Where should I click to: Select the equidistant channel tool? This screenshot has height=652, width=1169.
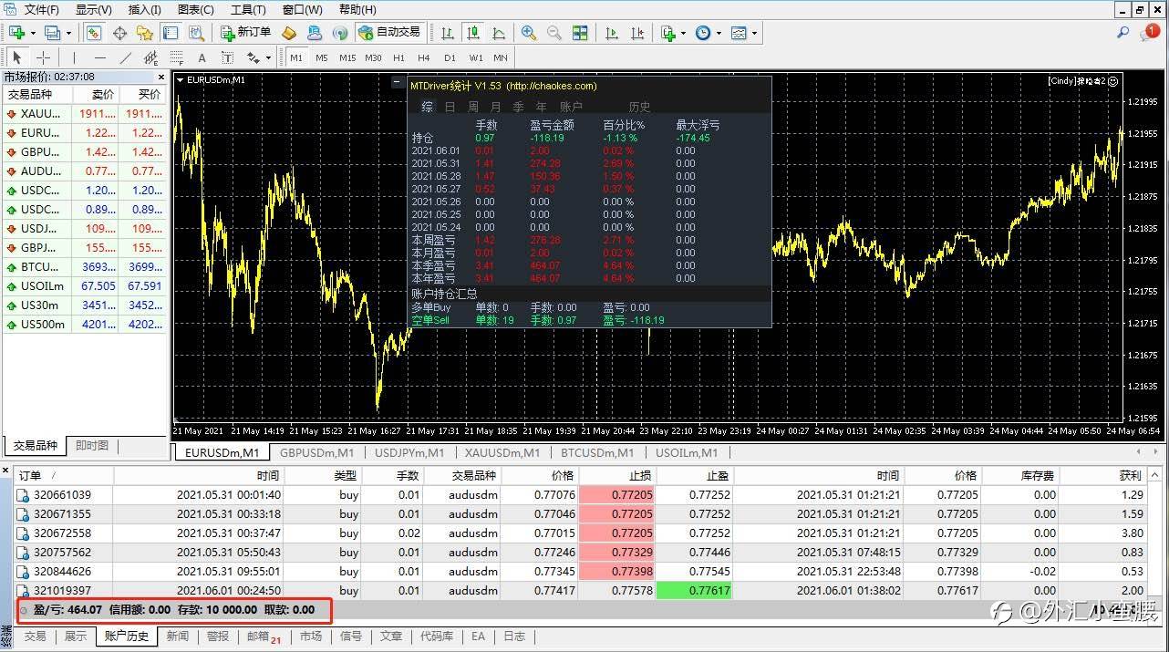pos(151,57)
